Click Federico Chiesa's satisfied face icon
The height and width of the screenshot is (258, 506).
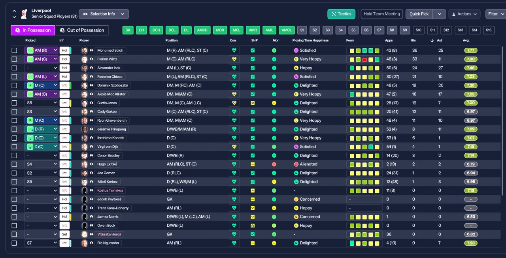tap(296, 77)
